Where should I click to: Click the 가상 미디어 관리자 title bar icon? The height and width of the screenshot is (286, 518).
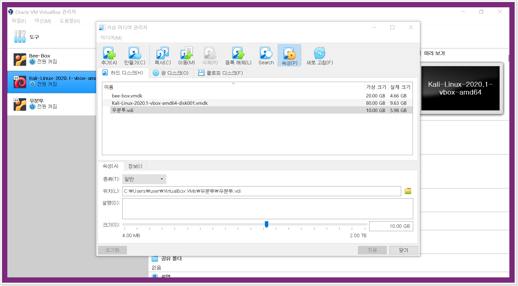102,27
